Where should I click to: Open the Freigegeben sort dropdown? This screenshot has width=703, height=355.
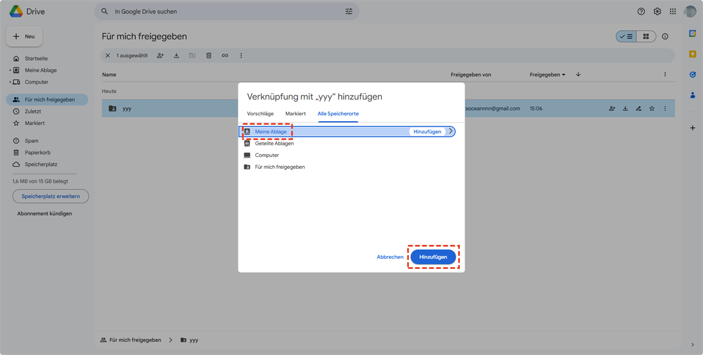548,74
